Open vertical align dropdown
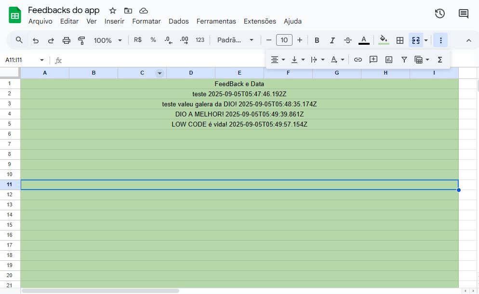Viewport: 479px width, 294px height. coord(297,60)
